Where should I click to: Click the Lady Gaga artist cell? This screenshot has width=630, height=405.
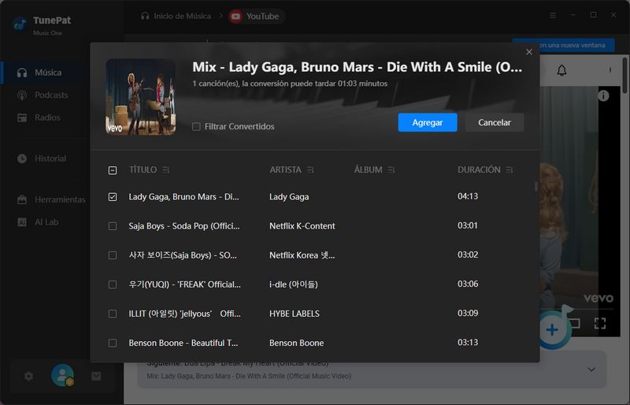[x=289, y=197]
